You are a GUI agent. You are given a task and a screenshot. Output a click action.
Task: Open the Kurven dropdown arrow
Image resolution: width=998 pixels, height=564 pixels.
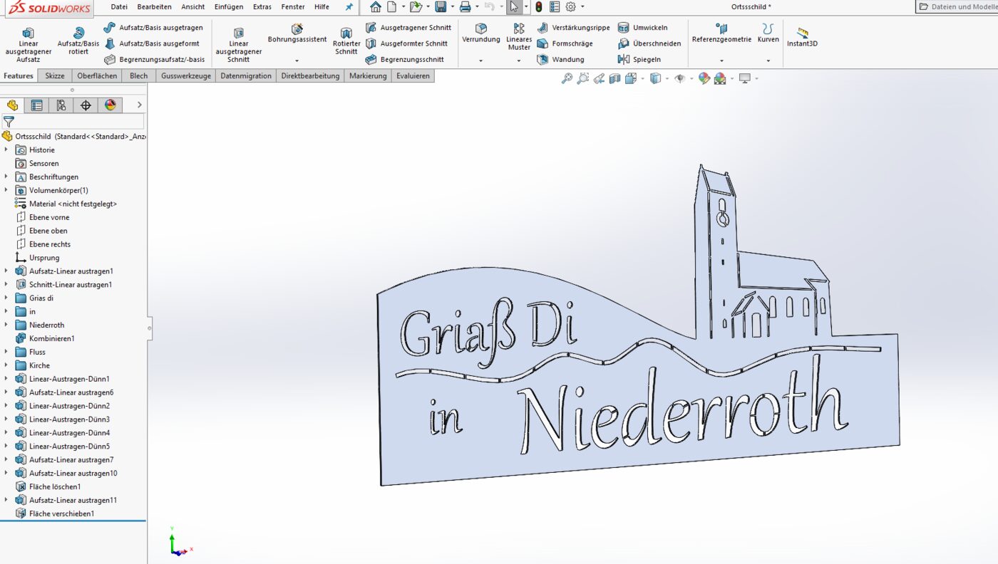(x=768, y=61)
